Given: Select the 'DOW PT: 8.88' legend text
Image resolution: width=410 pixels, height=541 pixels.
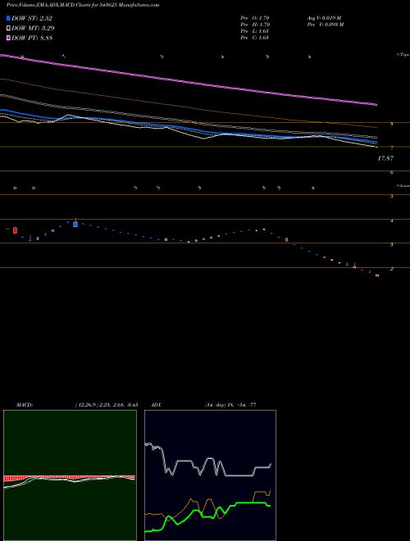Looking at the screenshot, I should point(32,38).
